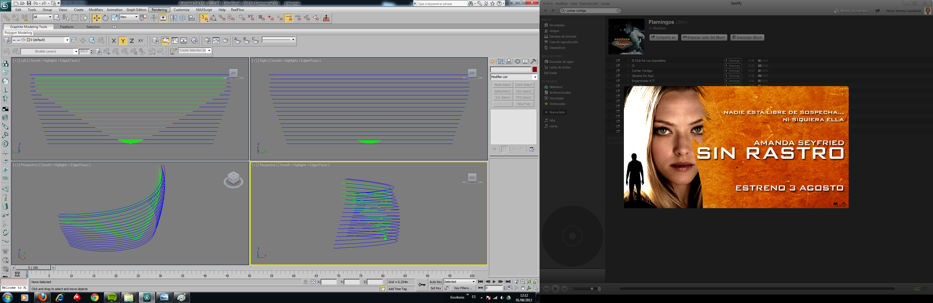Open the Selected key filter dropdown
The height and width of the screenshot is (303, 933).
click(x=473, y=282)
